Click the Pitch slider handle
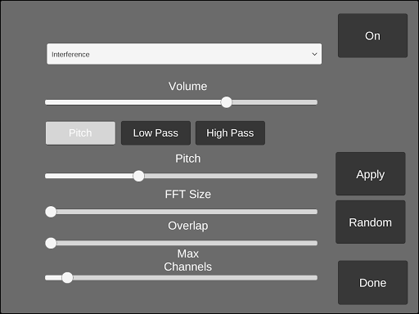419x314 pixels. (x=138, y=176)
